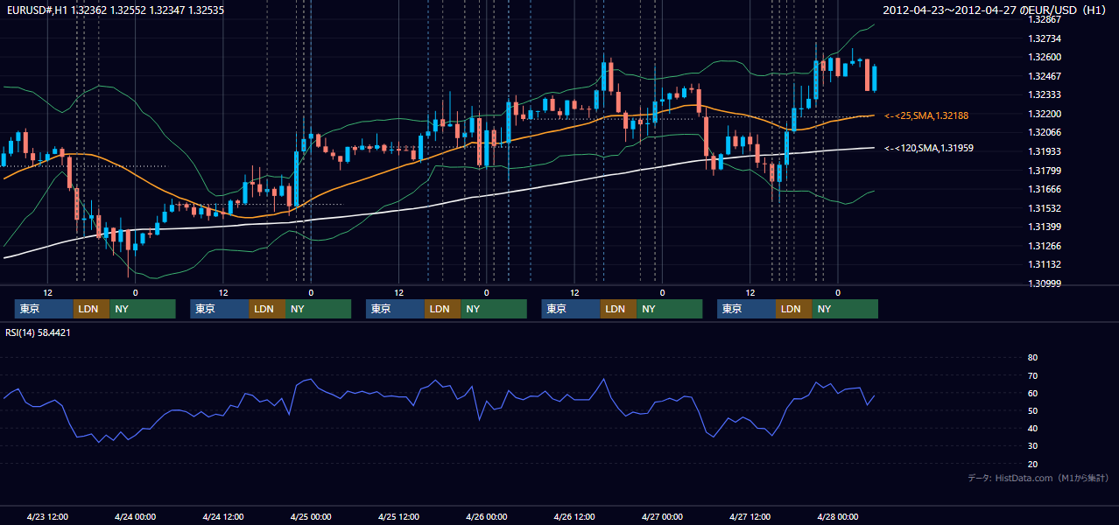Click the 1.32867 price axis label

click(1045, 19)
